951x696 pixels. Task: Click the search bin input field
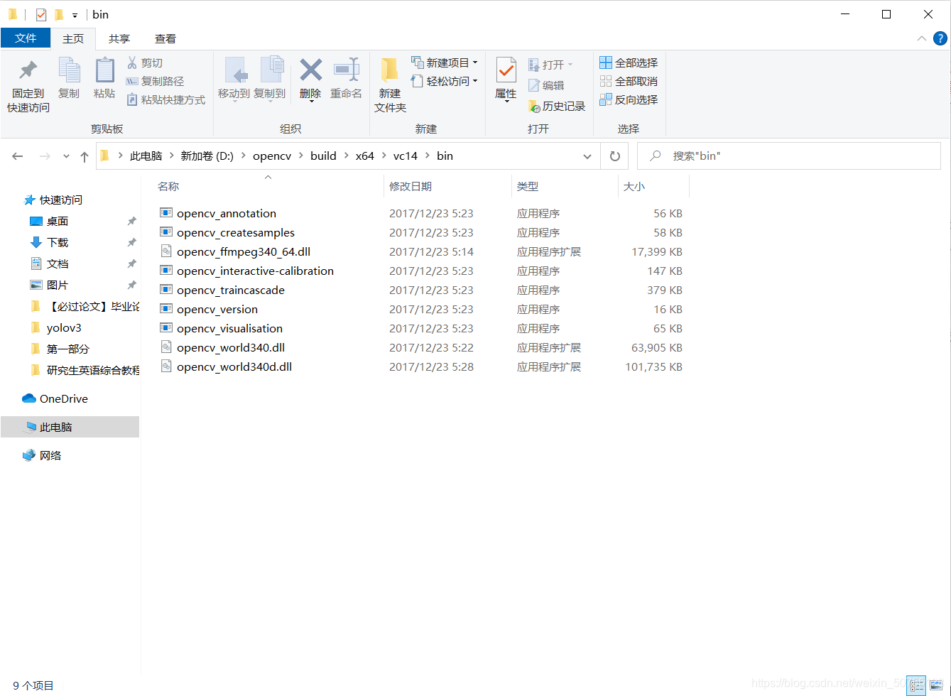click(789, 156)
